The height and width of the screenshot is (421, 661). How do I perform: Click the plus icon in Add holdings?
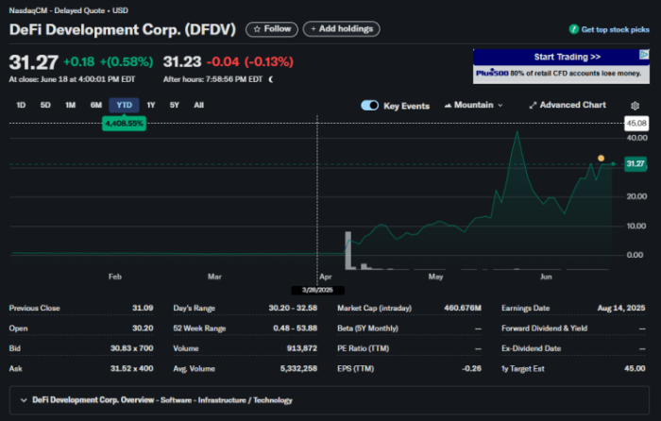click(x=310, y=29)
